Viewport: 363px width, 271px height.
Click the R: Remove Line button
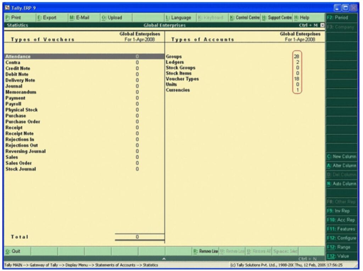(x=206, y=251)
